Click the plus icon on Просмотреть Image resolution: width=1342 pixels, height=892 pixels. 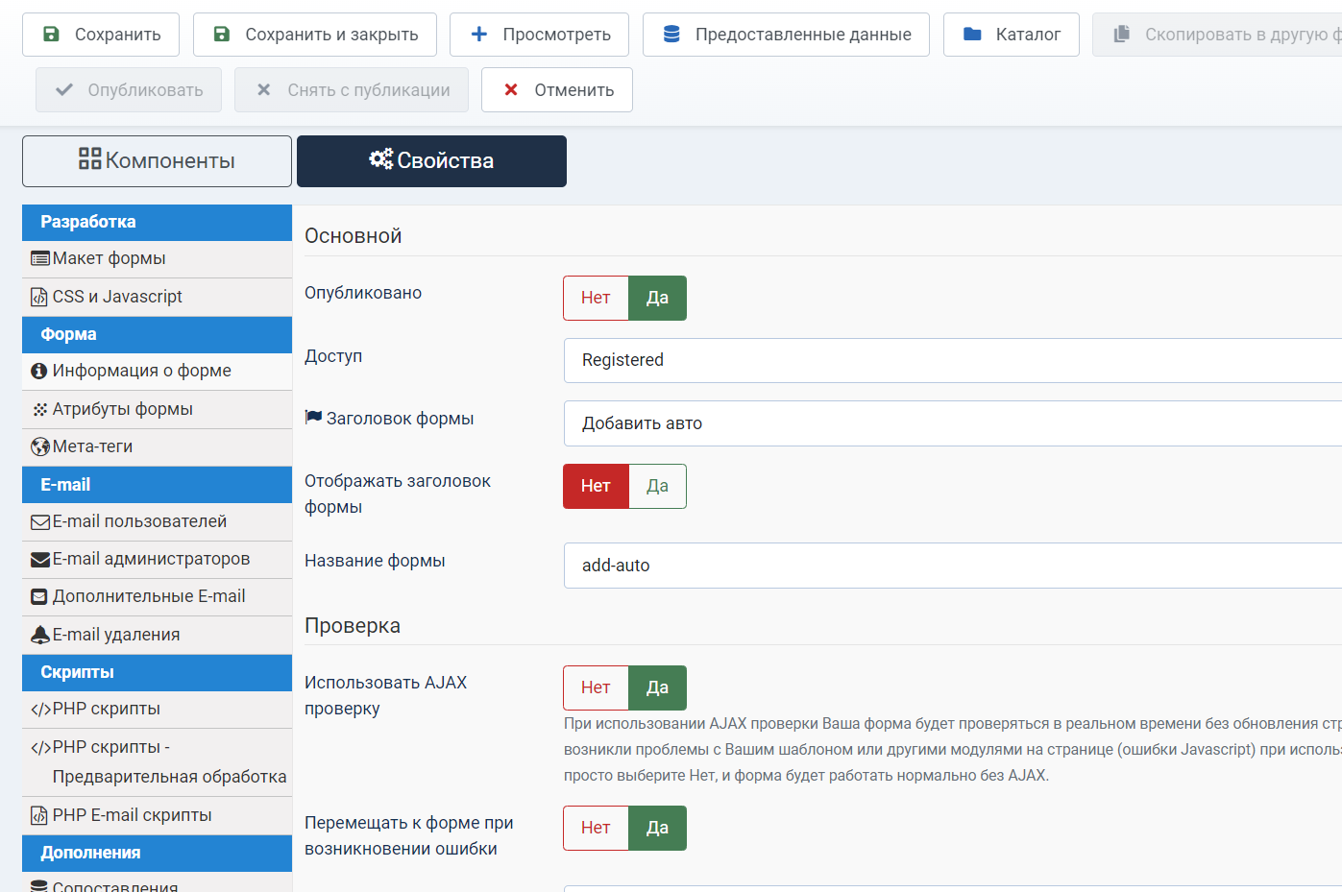[x=478, y=35]
